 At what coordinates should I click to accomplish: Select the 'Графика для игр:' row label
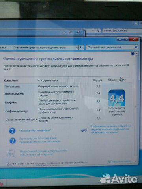click(x=16, y=111)
